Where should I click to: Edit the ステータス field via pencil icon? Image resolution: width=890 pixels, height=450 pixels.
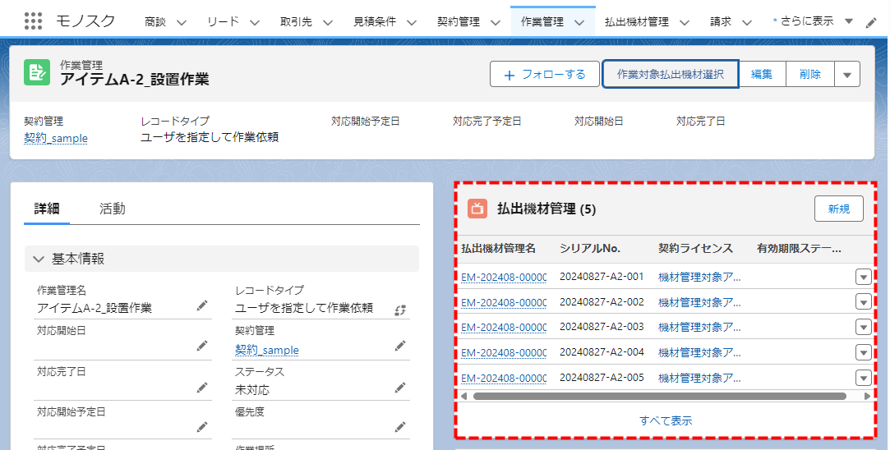tap(400, 388)
